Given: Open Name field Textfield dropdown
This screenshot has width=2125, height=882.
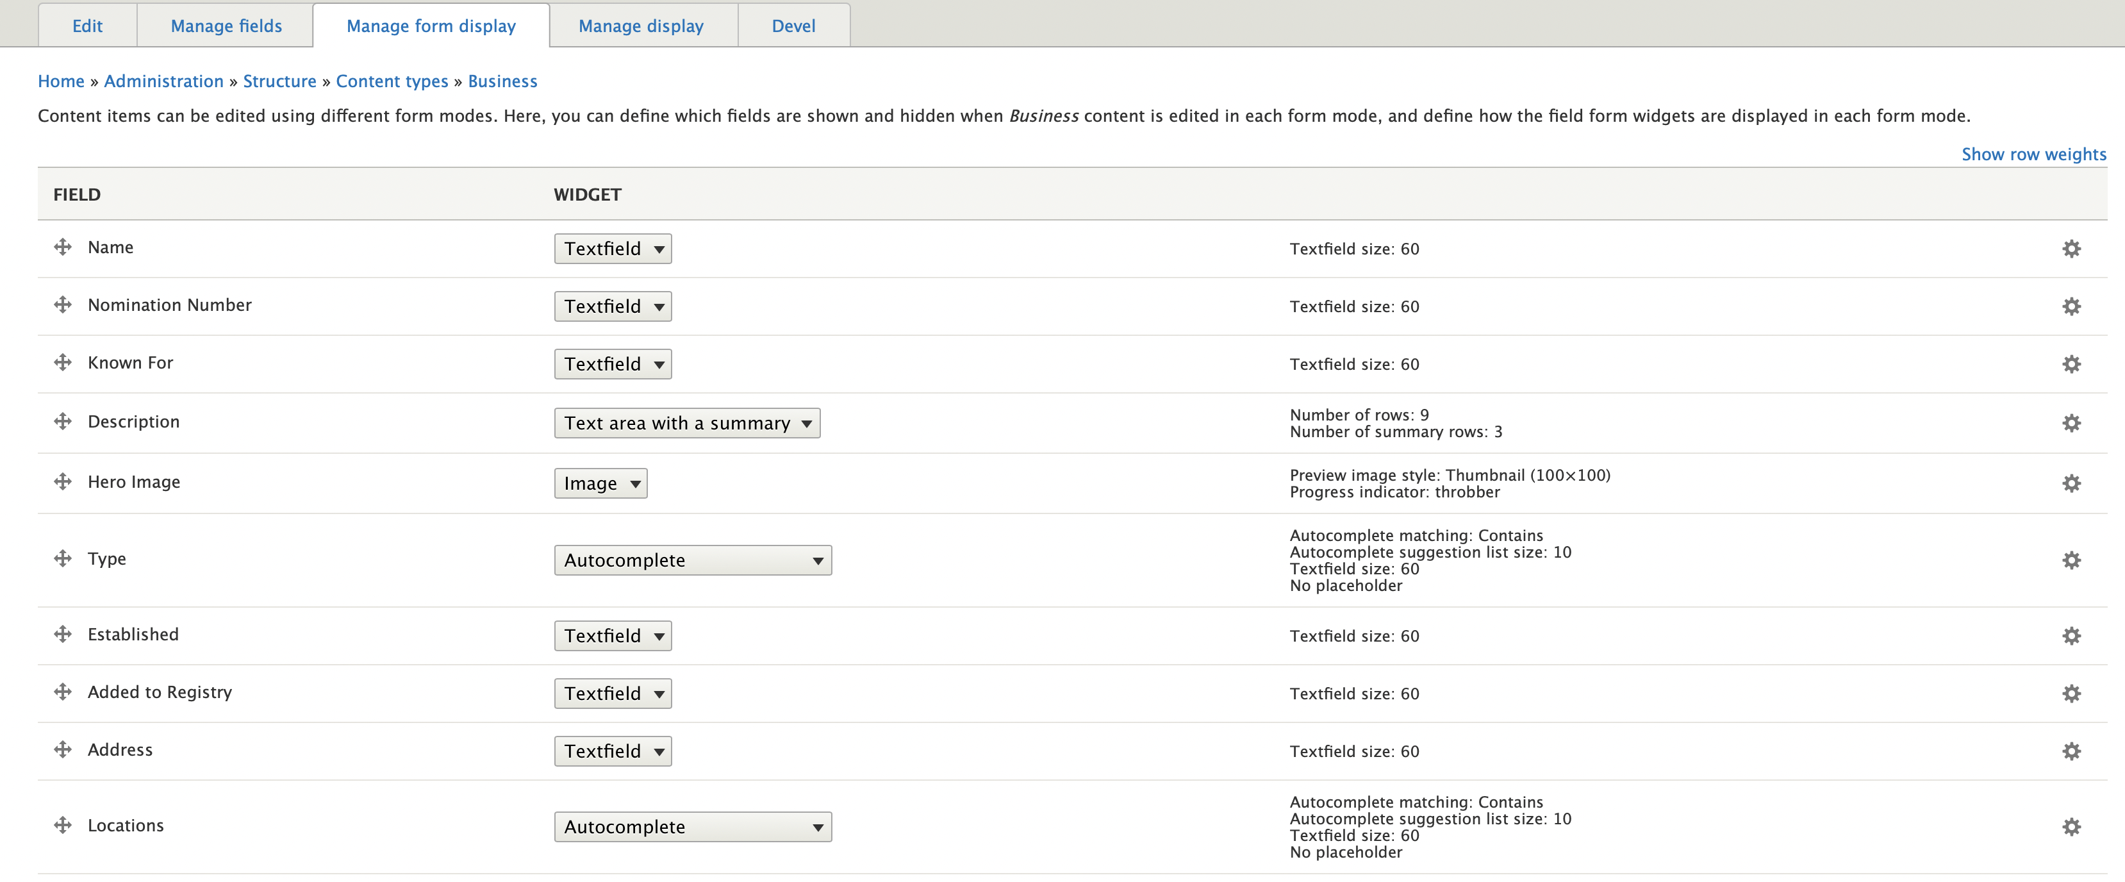Looking at the screenshot, I should point(612,248).
